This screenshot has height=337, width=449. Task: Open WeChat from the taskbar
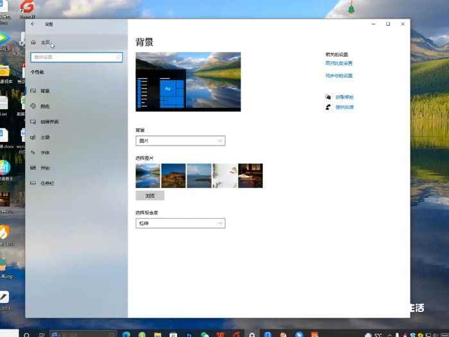[x=205, y=334]
